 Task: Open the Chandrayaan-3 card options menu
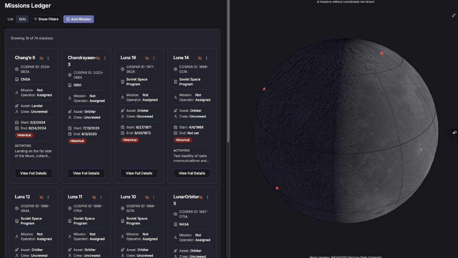[x=105, y=58]
